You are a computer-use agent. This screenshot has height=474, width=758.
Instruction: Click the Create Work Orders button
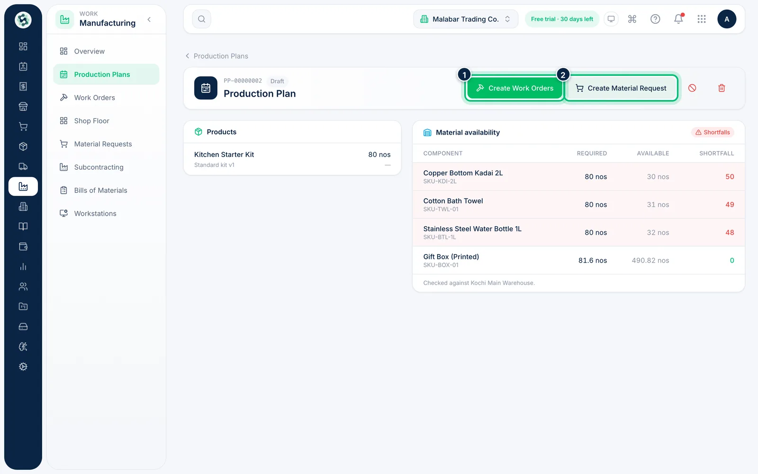click(514, 88)
